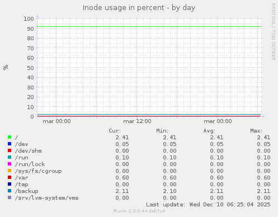Click the 'mar 00:00' x-axis label
Viewport: 278px width, 217px height.
56,121
